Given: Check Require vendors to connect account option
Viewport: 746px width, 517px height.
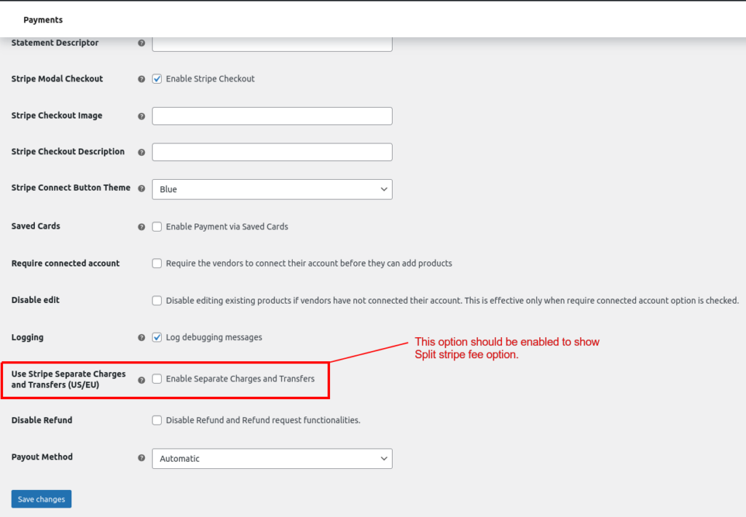Looking at the screenshot, I should pos(157,264).
